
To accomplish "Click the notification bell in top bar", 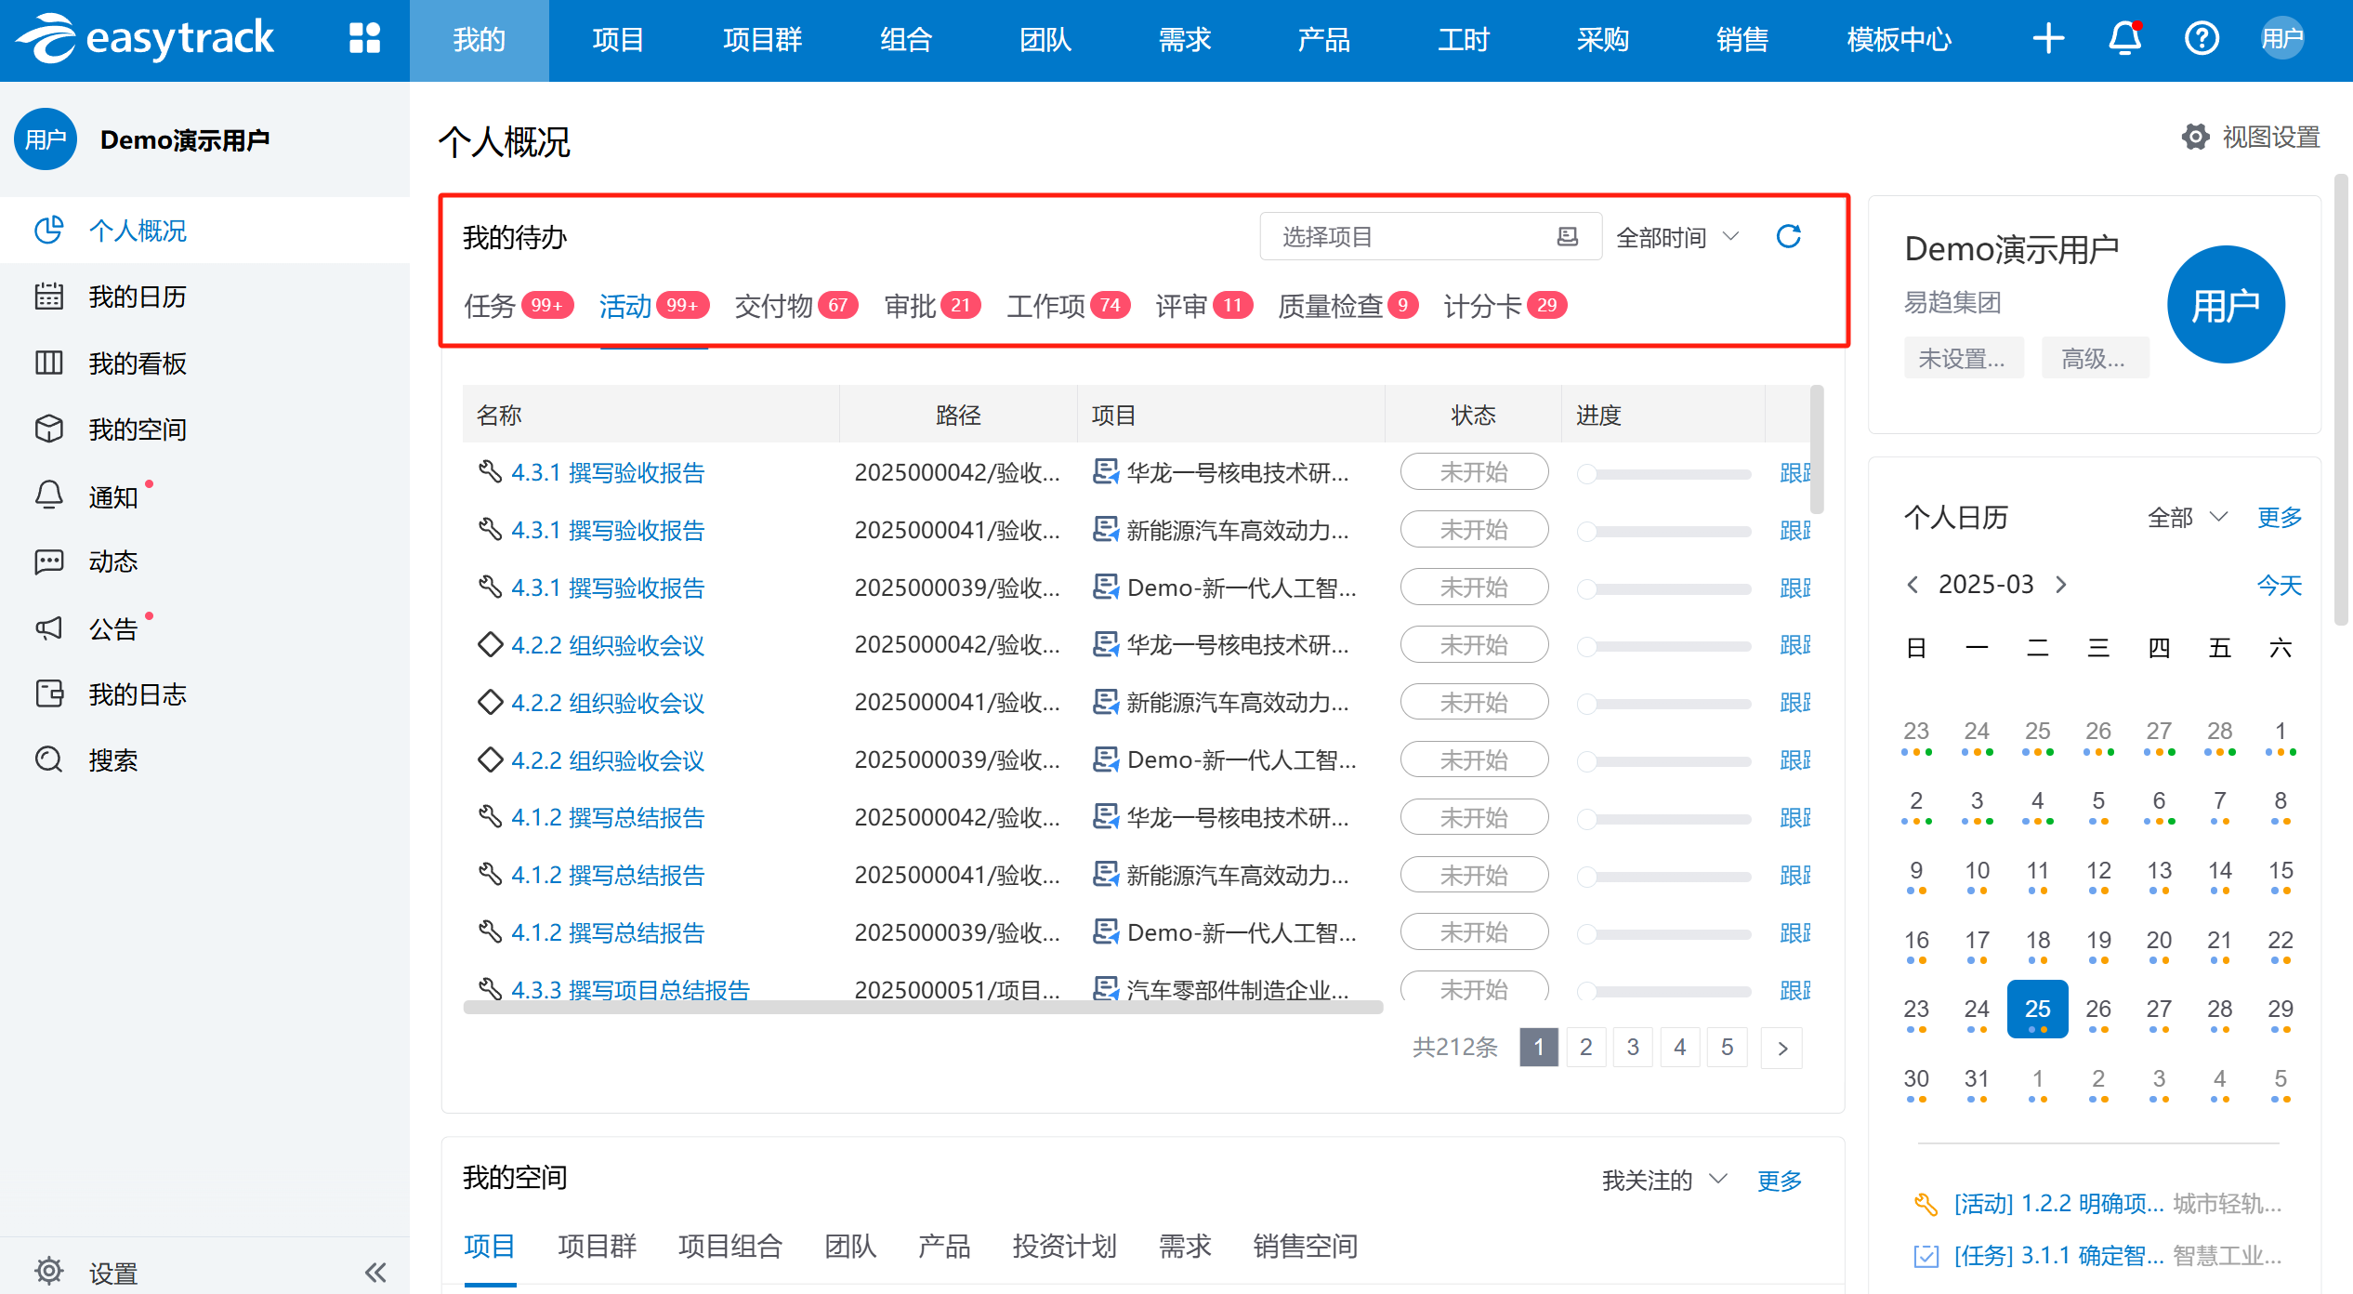I will (x=2124, y=39).
